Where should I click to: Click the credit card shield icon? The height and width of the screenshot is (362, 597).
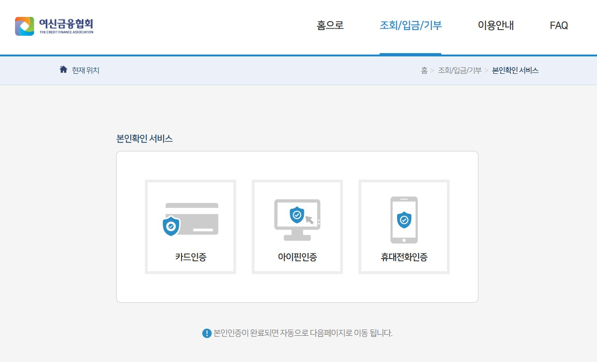(x=191, y=219)
